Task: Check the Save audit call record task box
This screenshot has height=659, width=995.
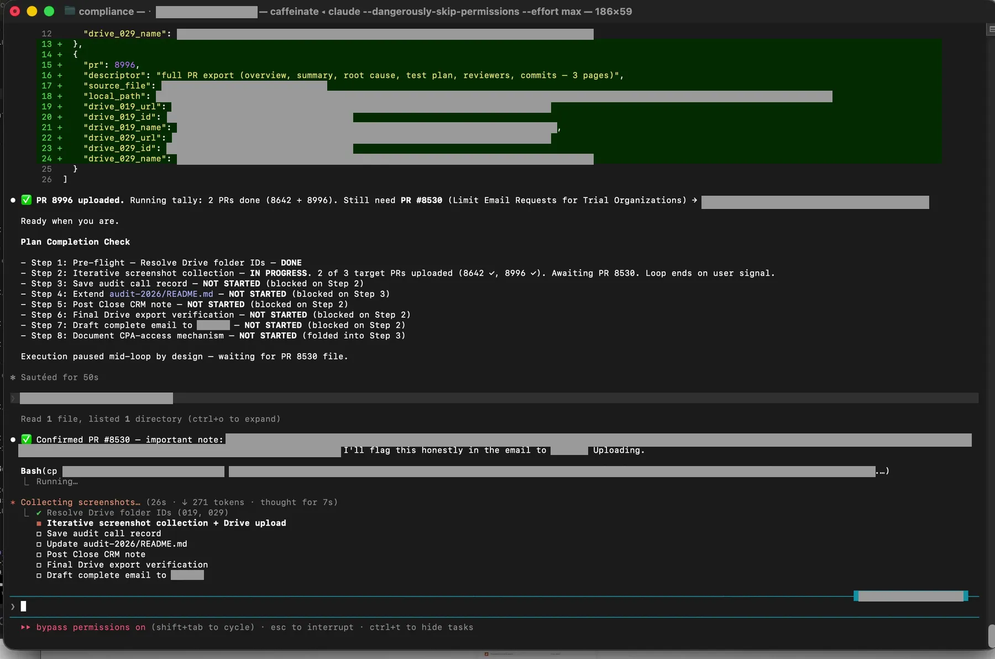Action: [39, 534]
